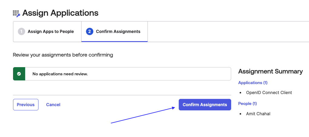Screen dimensions: 309x137
Task: Click 'Review your assignments before confirming' text
Action: pos(63,55)
